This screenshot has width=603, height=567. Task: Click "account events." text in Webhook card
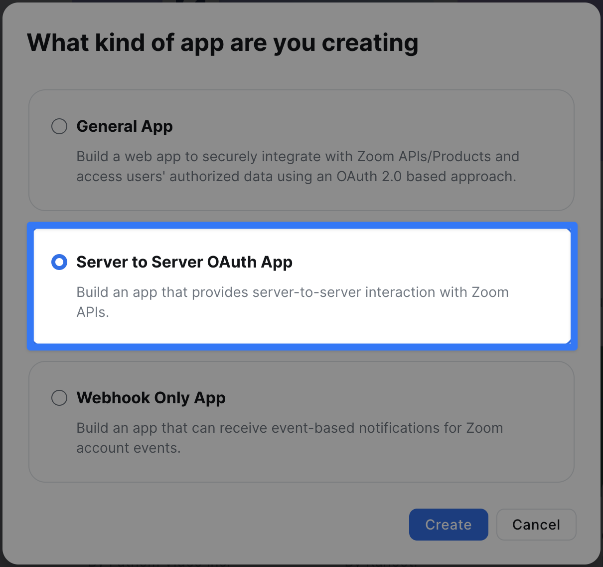pos(129,448)
